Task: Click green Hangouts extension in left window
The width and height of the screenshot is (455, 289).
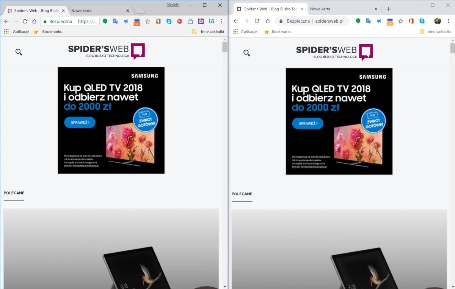Action: 105,22
